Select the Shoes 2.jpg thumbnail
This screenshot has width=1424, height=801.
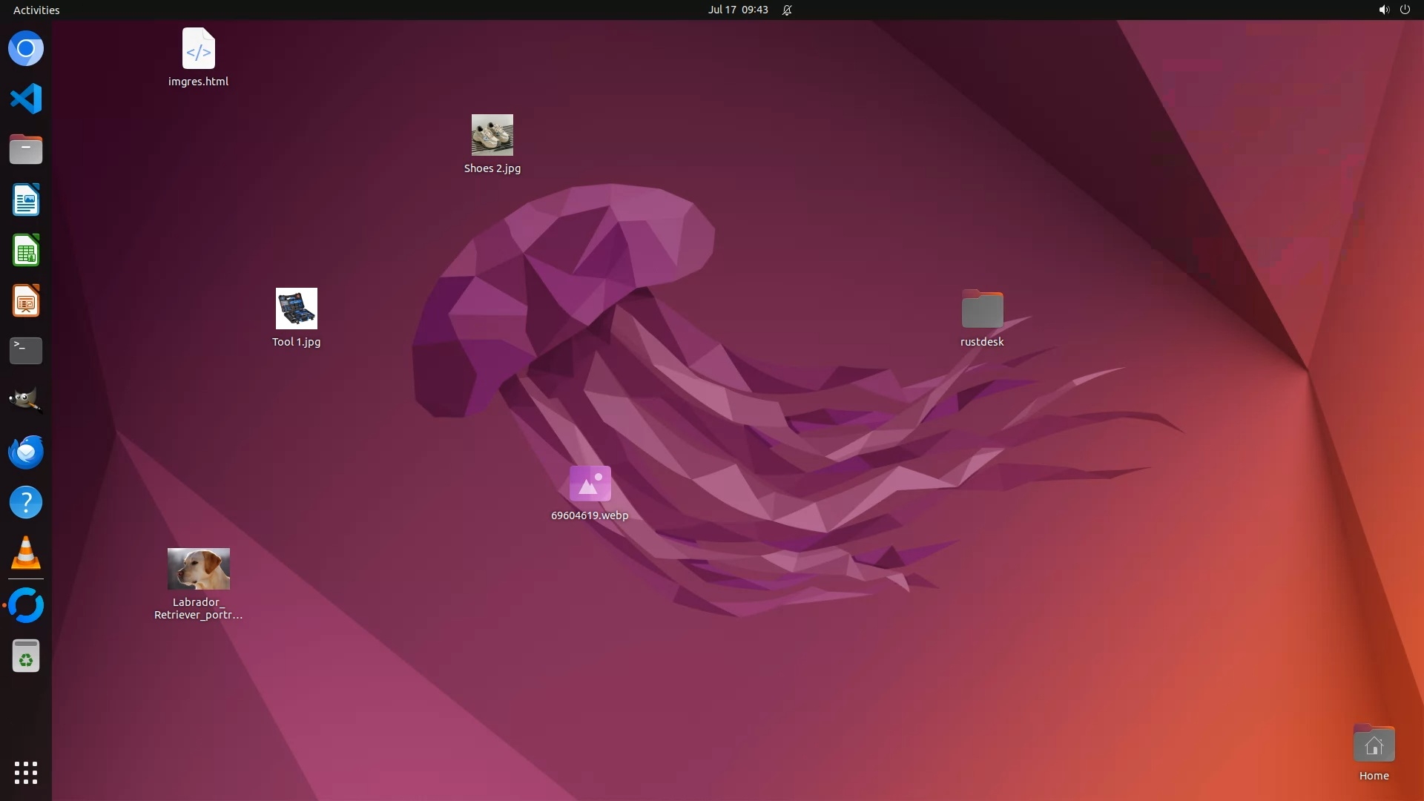492,135
